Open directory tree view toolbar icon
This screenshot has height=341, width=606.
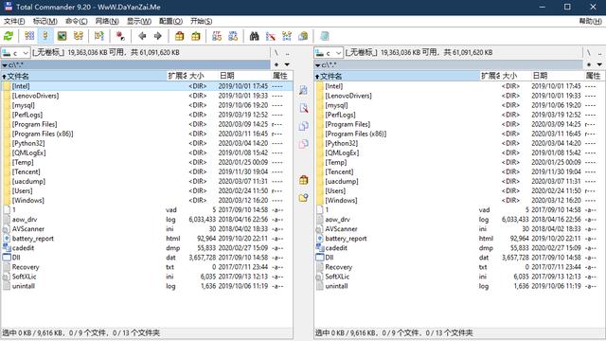point(79,36)
